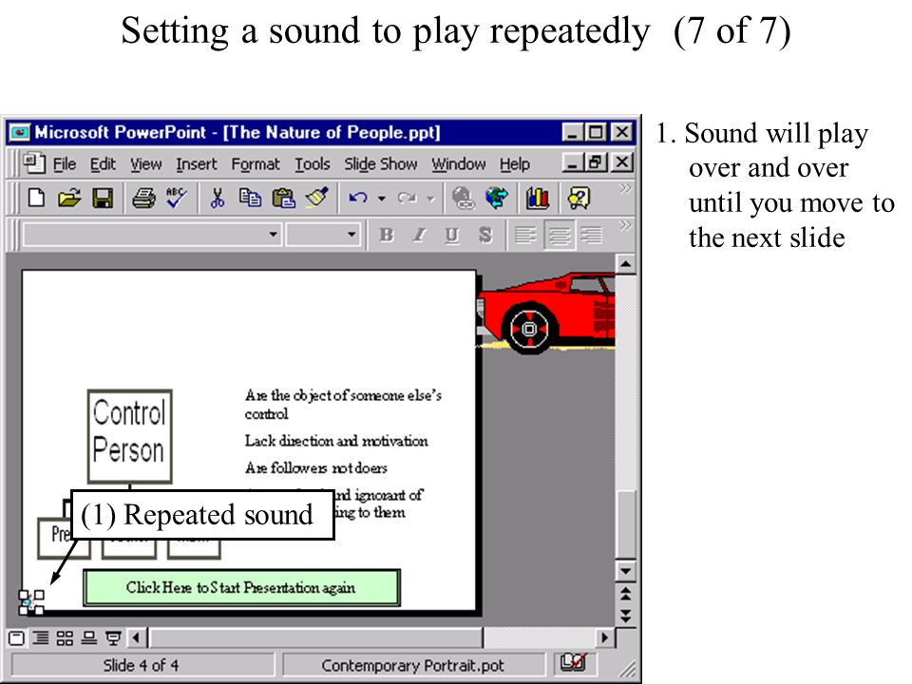Viewport: 912px width, 684px height.
Task: Select the sound icon on the slide
Action: [31, 602]
